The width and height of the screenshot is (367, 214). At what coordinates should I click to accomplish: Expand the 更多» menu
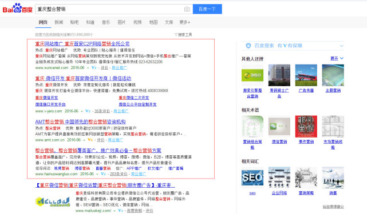pos(185,22)
